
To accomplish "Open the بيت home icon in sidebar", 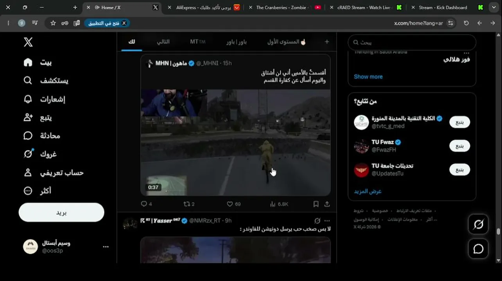I will coord(28,62).
